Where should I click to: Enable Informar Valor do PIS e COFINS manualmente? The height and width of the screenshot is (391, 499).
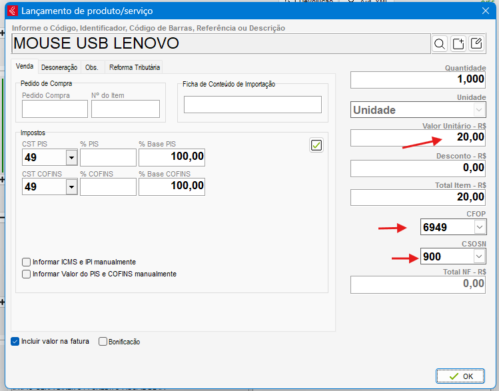point(26,274)
